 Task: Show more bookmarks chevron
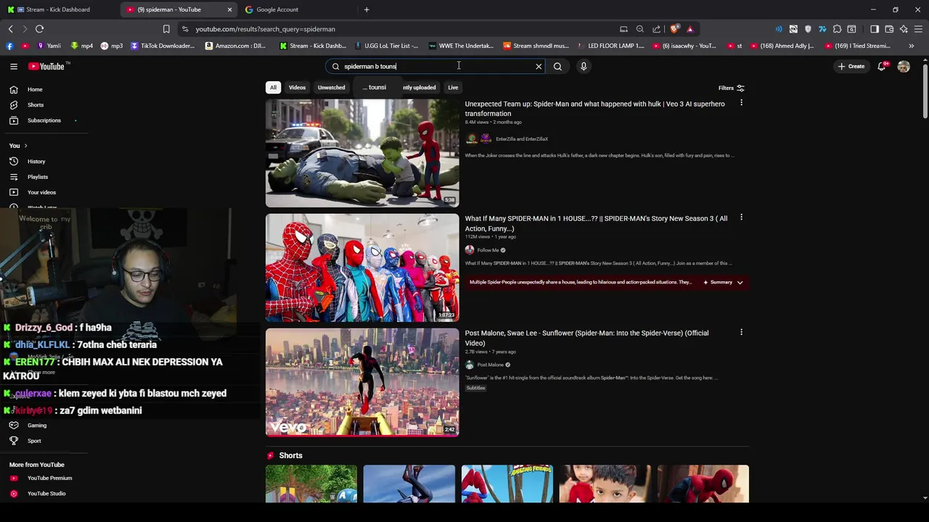pos(912,46)
